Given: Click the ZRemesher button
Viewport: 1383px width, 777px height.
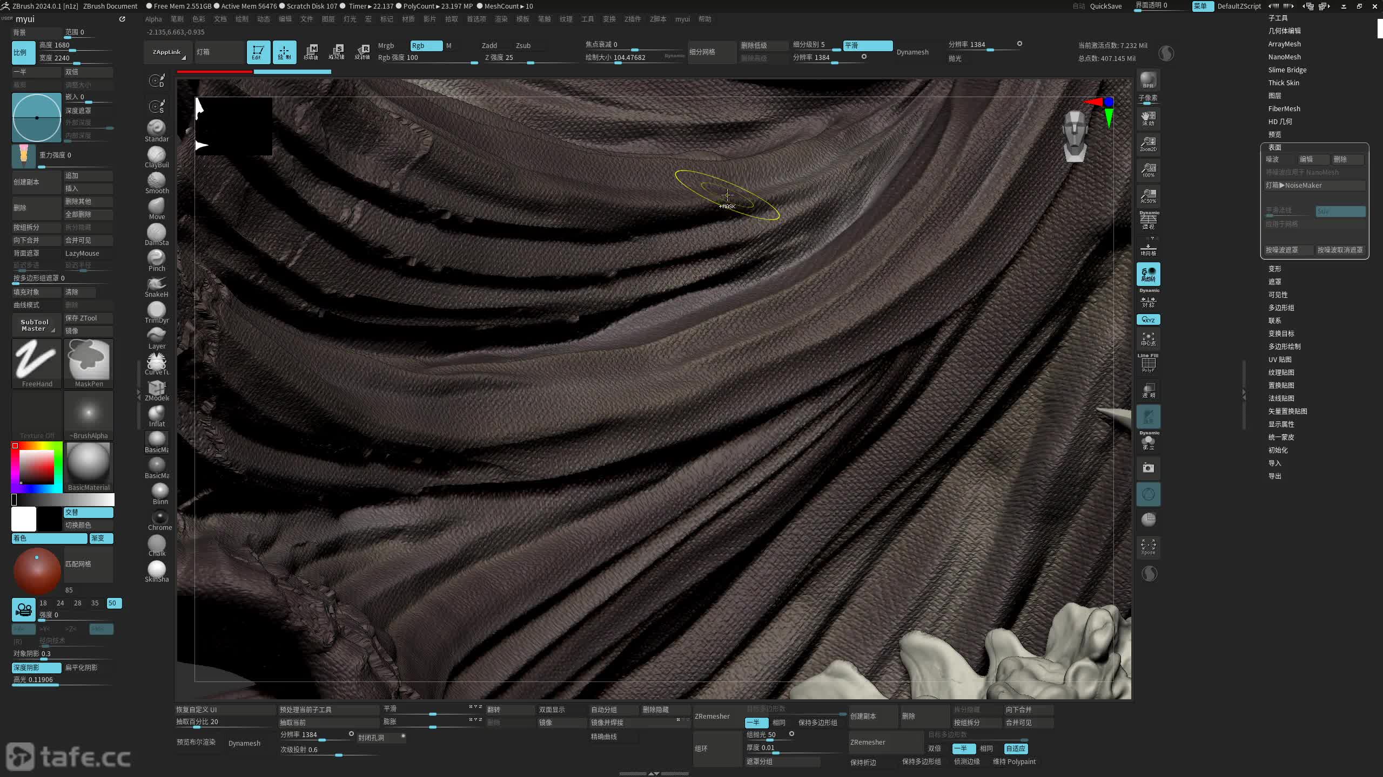Looking at the screenshot, I should point(712,717).
